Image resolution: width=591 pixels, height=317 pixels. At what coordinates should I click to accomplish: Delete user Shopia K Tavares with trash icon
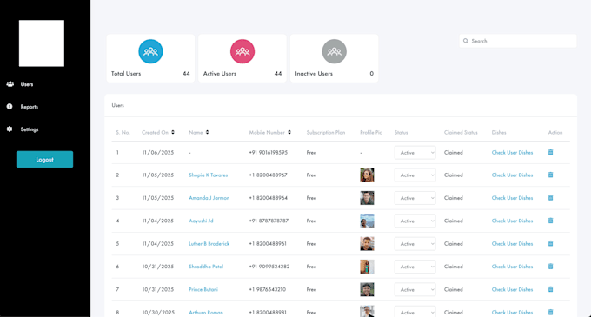coord(550,175)
